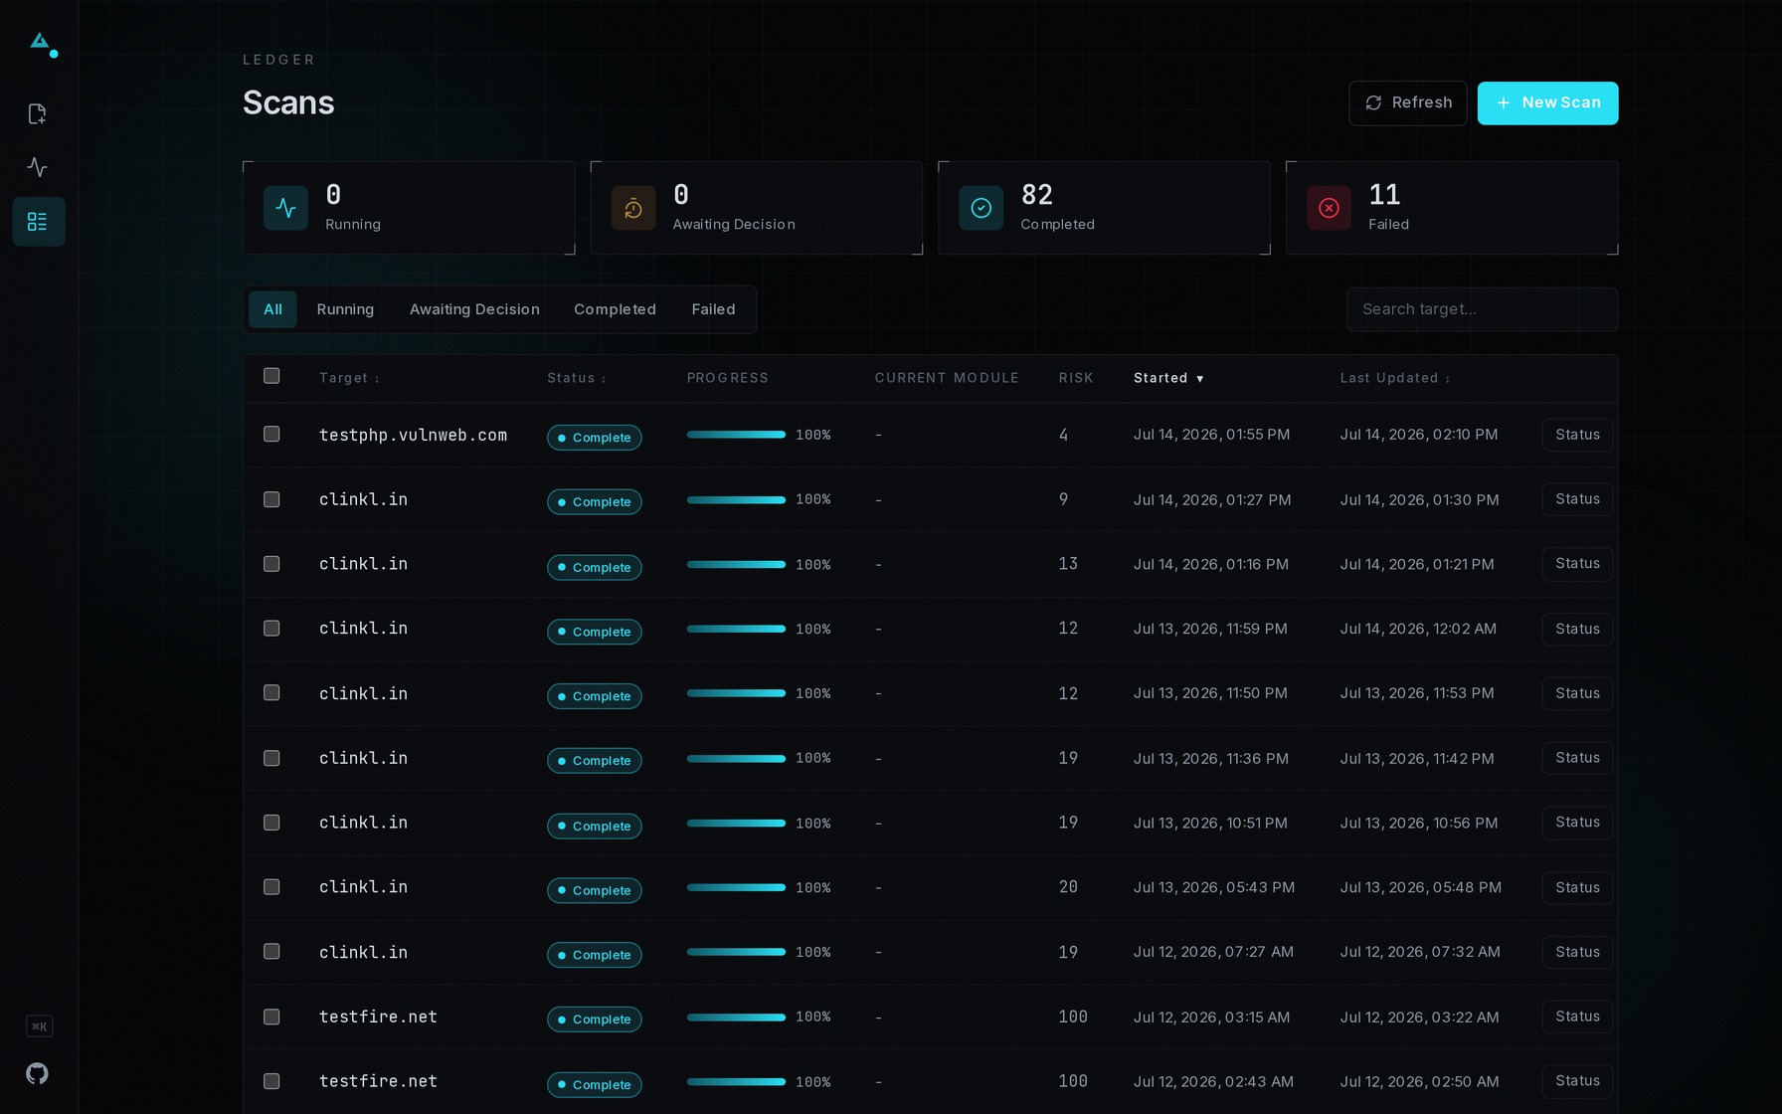Check the clinkl.in row started 07:27 AM
This screenshot has height=1114, width=1782.
271,952
